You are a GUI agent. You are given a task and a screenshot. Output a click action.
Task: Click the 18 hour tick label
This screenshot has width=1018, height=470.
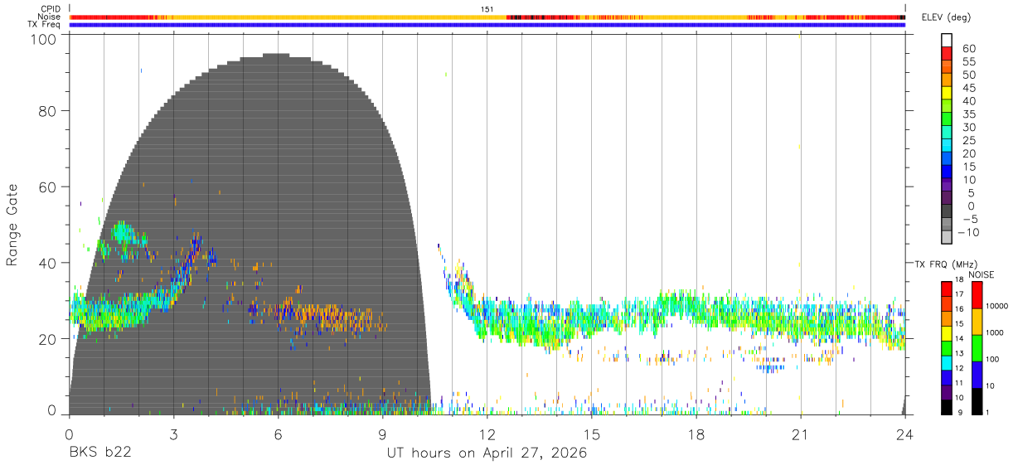point(696,434)
